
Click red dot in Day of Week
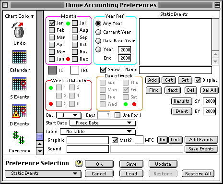coord(134,104)
